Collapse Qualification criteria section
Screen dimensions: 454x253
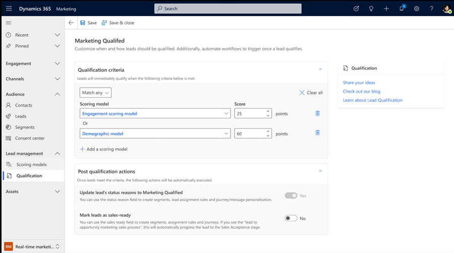(x=320, y=69)
